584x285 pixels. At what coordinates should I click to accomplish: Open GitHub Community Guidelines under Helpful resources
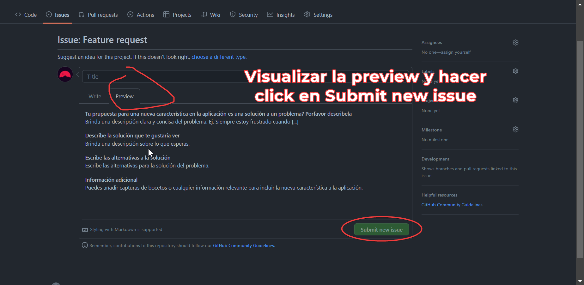coord(452,205)
